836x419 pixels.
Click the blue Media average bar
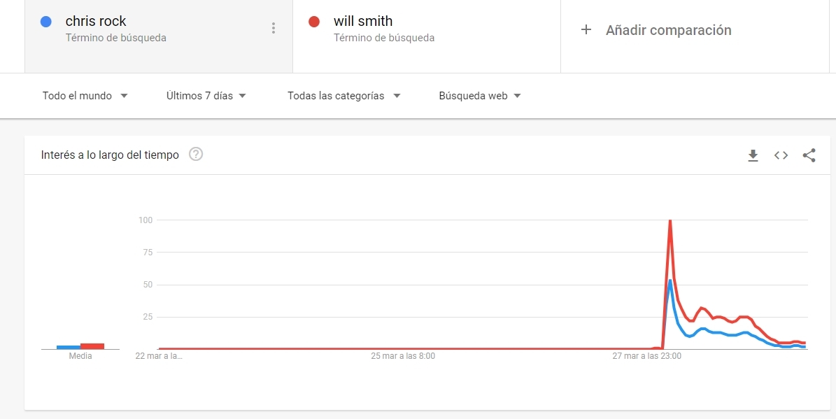point(69,347)
